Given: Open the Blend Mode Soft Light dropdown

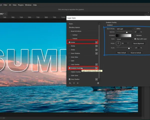Looking at the screenshot, I should tap(124, 29).
